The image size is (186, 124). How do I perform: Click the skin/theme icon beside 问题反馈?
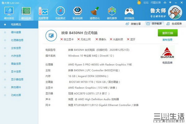point(165,2)
